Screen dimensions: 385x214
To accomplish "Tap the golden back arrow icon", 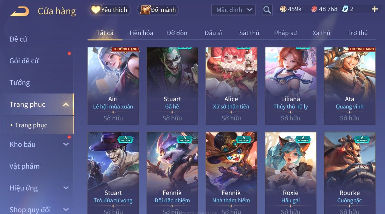I will pos(19,11).
